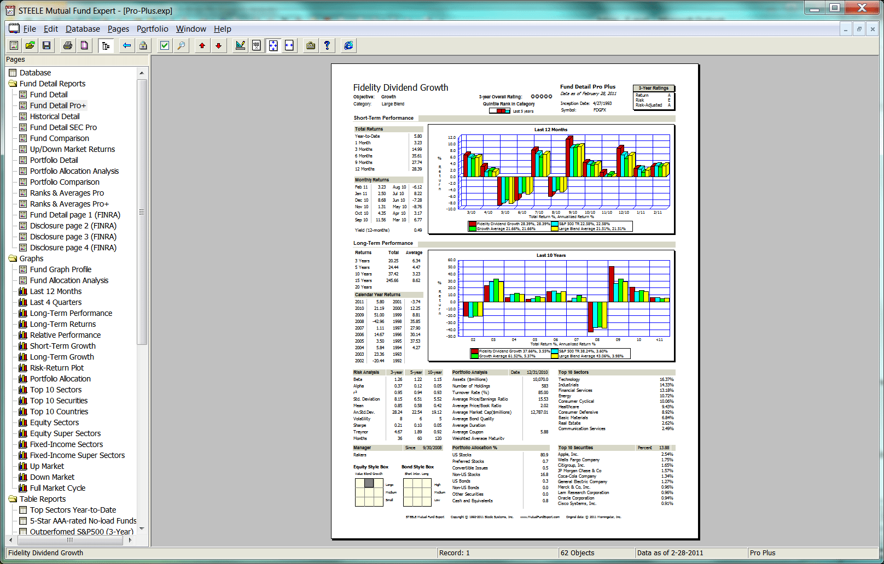Open Fund Graph Profile
884x564 pixels.
(x=61, y=269)
